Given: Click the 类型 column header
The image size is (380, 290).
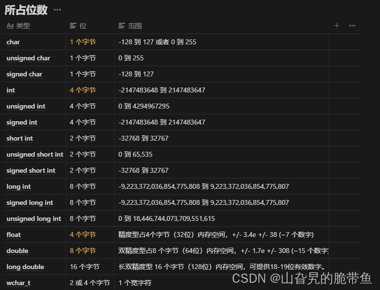Looking at the screenshot, I should click(18, 26).
